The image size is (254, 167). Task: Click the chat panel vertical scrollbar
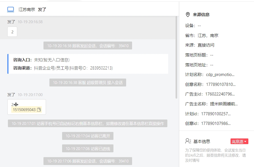click(176, 57)
